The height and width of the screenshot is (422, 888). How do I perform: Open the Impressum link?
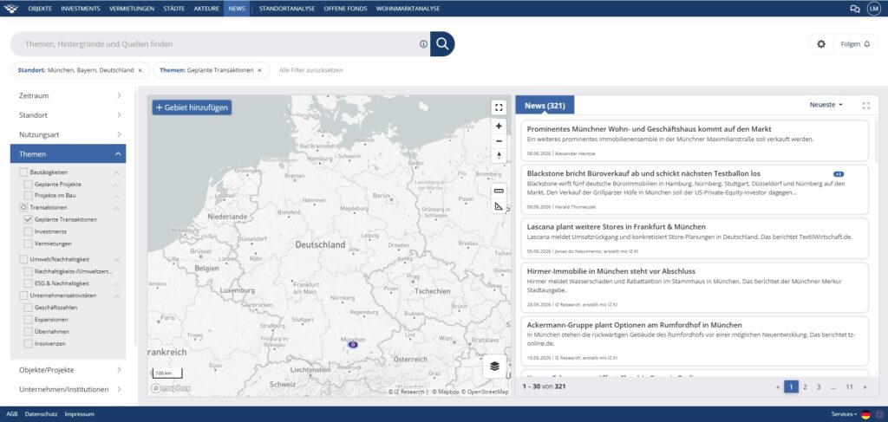[79, 414]
